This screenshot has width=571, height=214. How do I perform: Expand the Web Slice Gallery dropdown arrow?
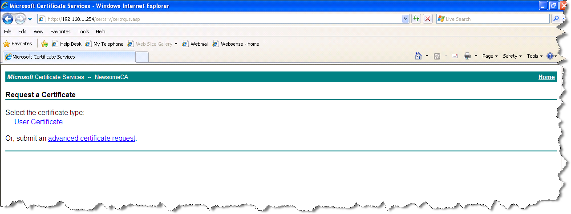(x=176, y=44)
